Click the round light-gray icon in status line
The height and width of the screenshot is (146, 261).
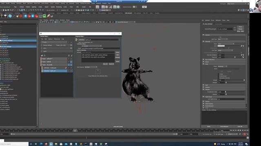click(118, 7)
